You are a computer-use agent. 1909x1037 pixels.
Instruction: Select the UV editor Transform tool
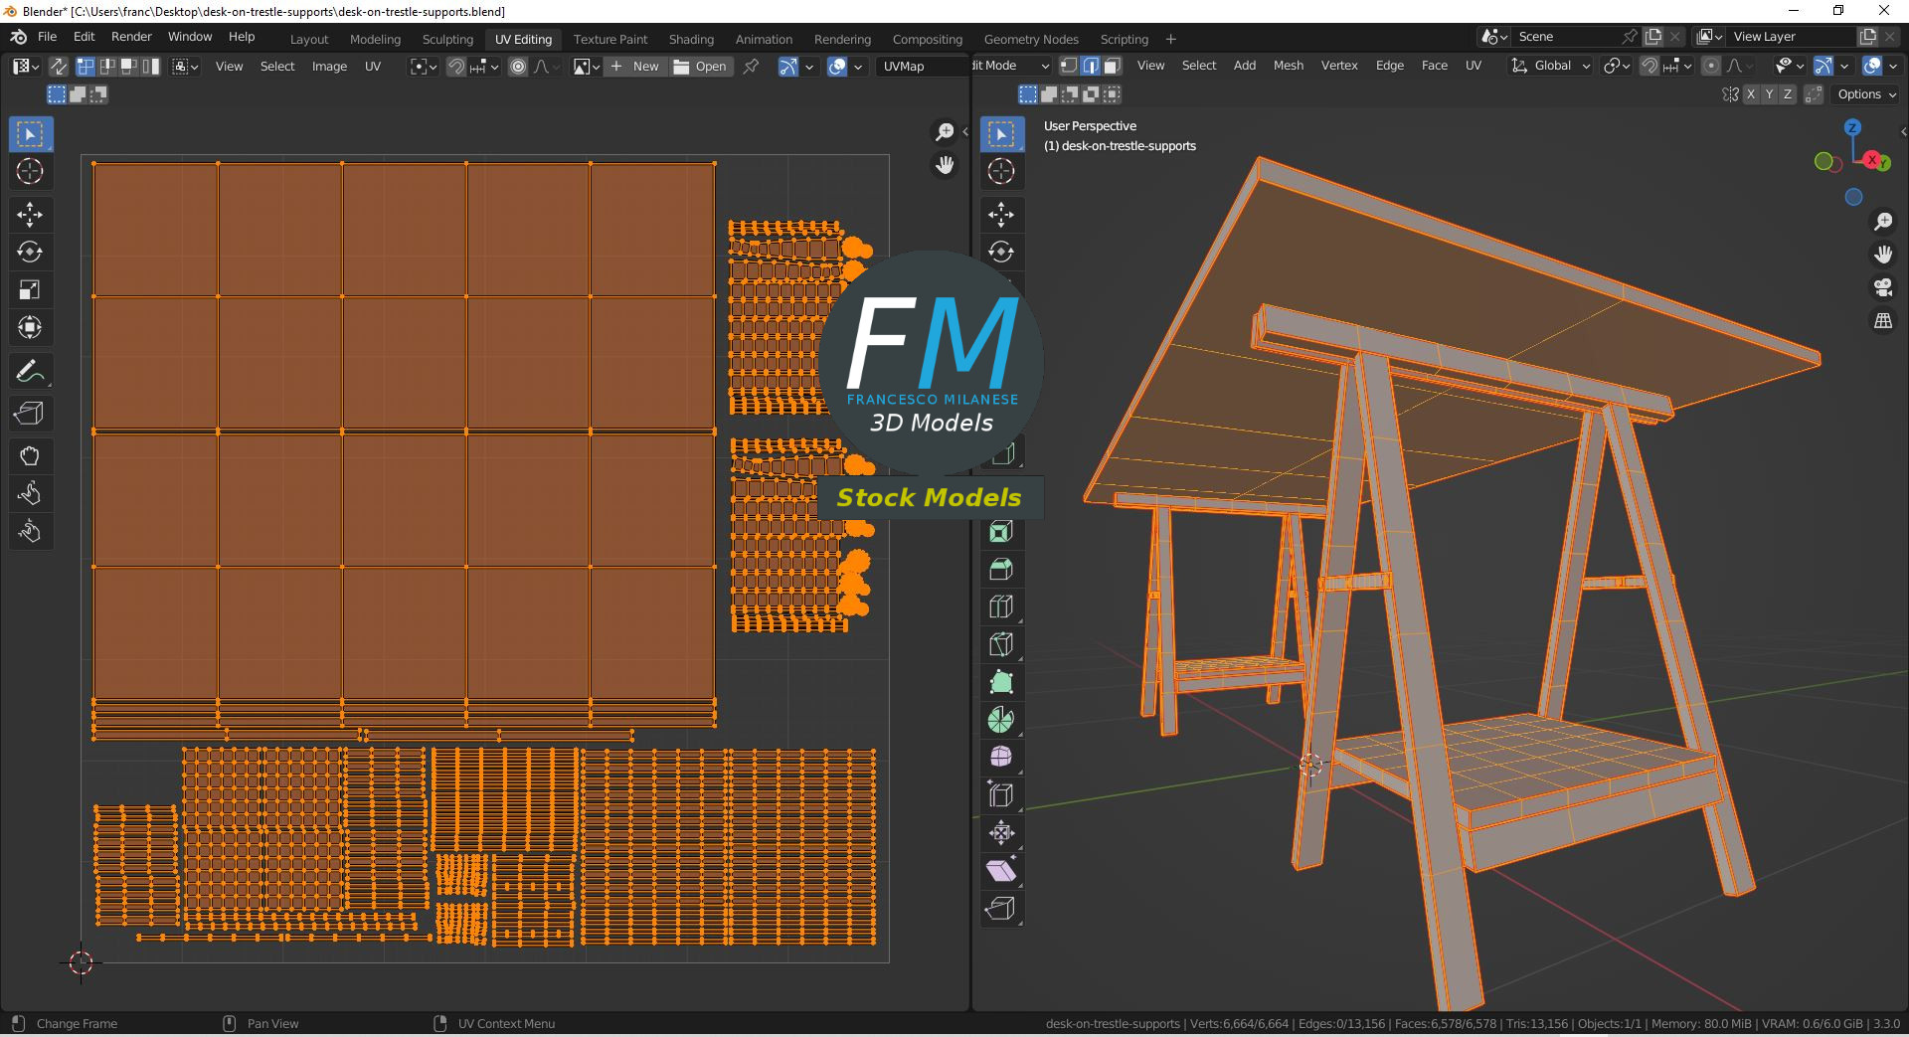coord(30,328)
